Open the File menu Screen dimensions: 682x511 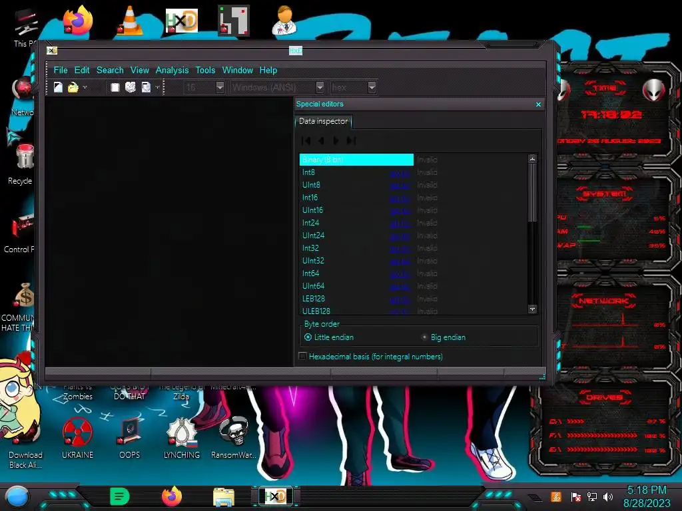click(x=61, y=70)
